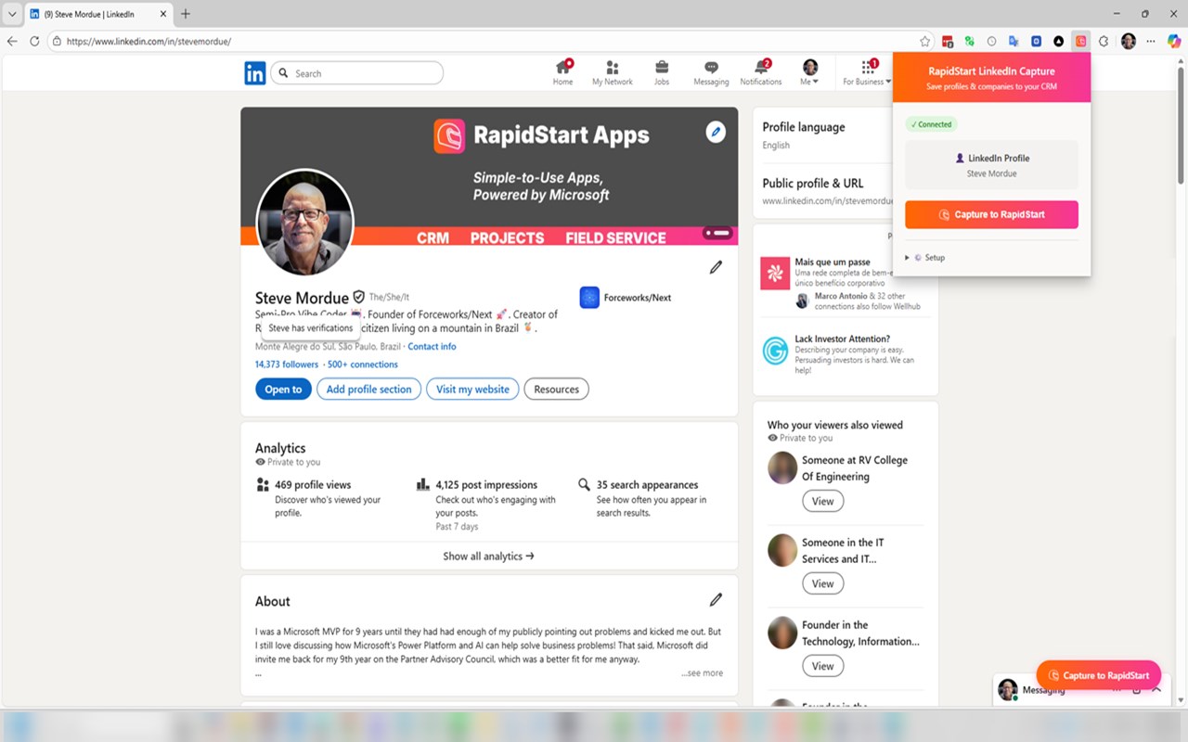Click the blue square extension icon

tap(1036, 41)
